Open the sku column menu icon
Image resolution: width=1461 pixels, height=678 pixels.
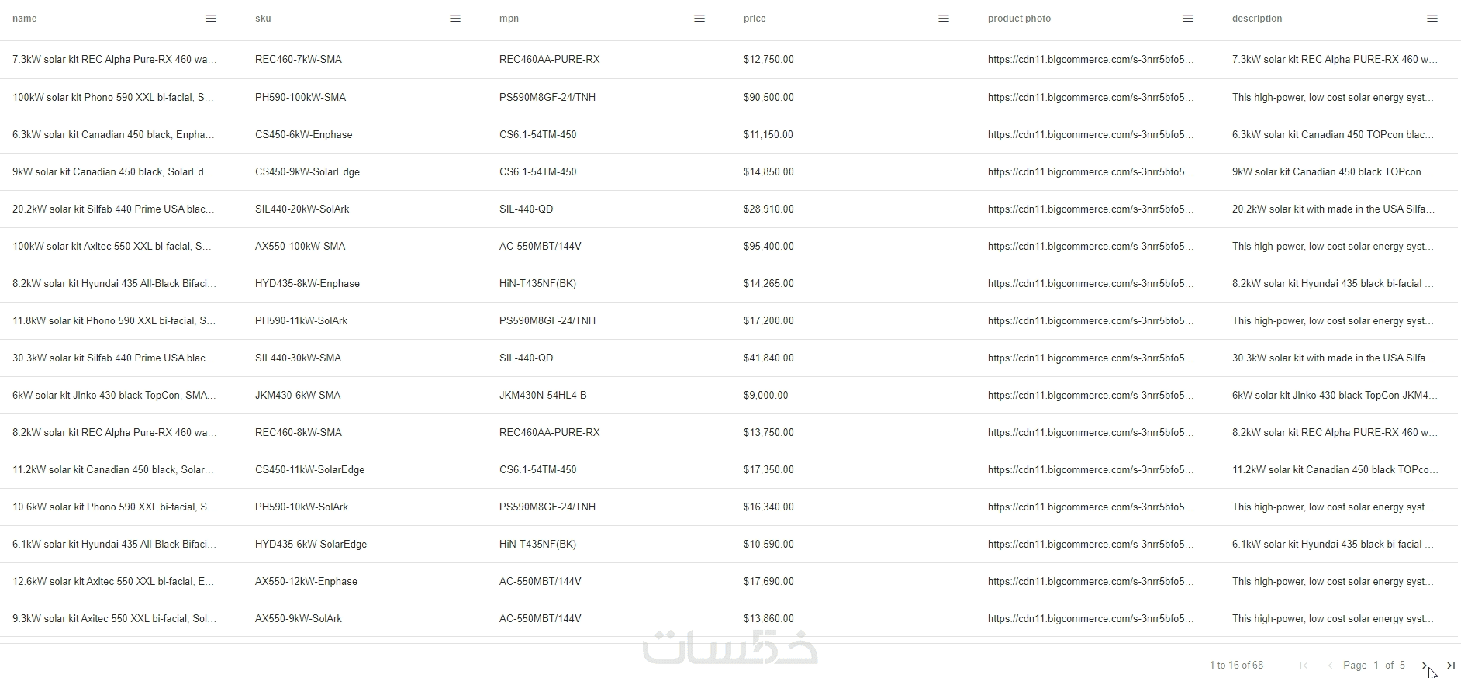pos(455,19)
